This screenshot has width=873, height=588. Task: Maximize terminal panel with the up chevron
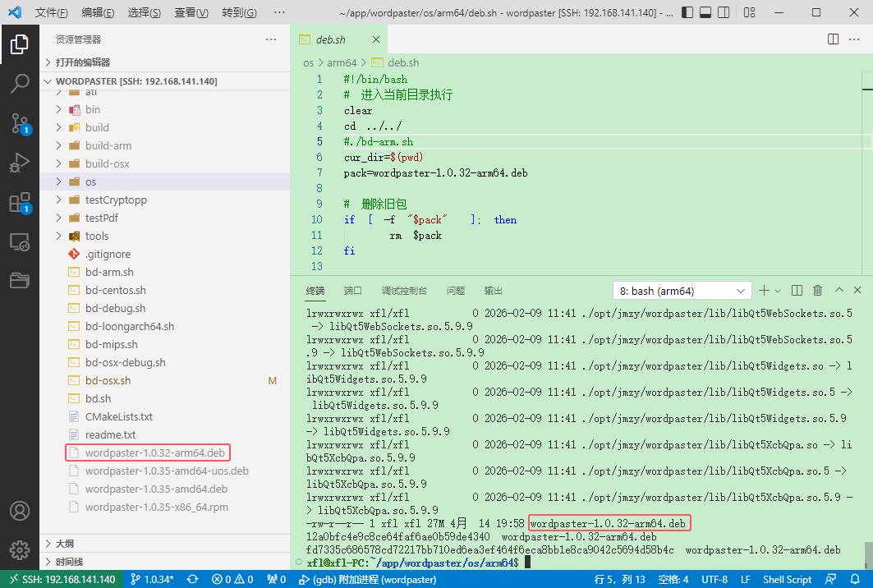[x=839, y=291]
